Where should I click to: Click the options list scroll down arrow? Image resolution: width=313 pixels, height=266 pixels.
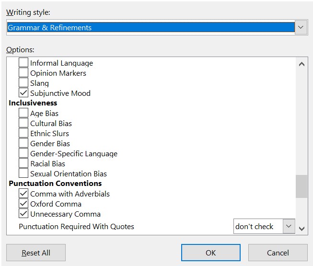tap(301, 229)
